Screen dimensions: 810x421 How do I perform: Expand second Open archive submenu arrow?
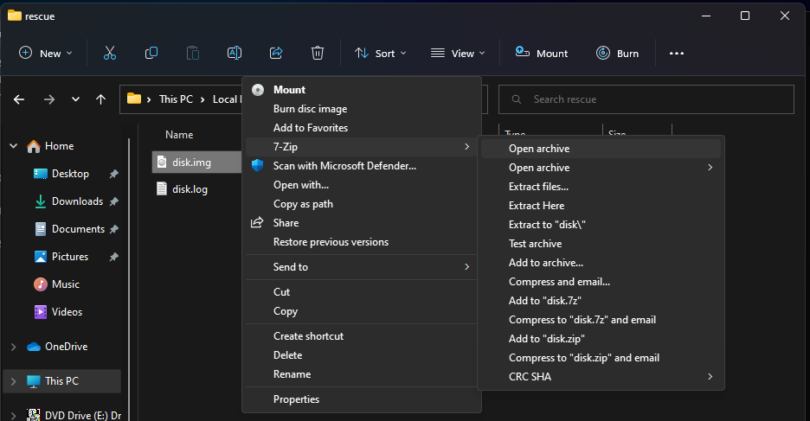click(x=710, y=167)
